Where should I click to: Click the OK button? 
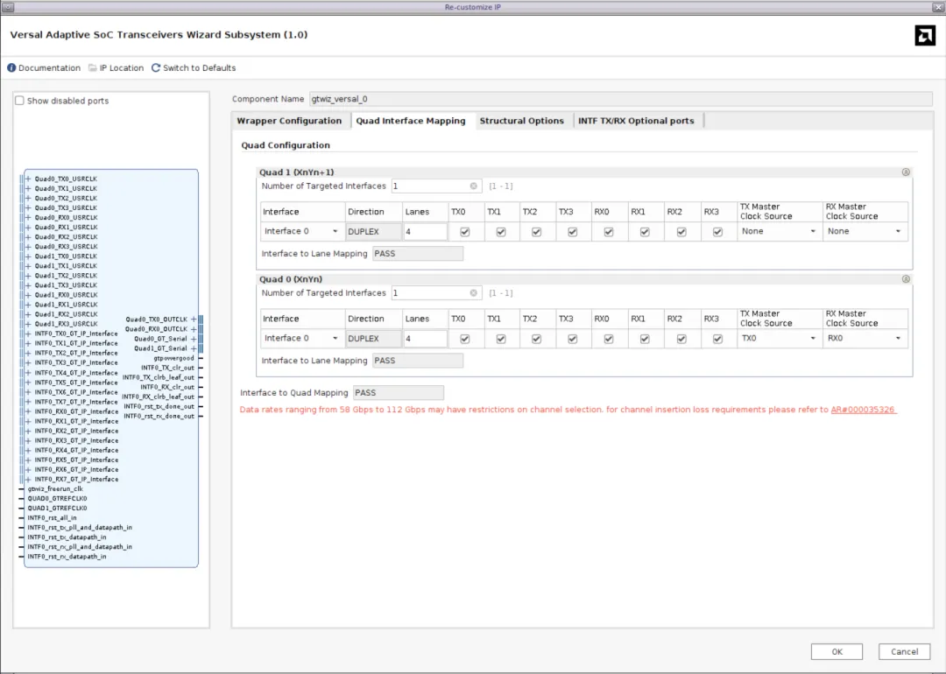tap(837, 652)
